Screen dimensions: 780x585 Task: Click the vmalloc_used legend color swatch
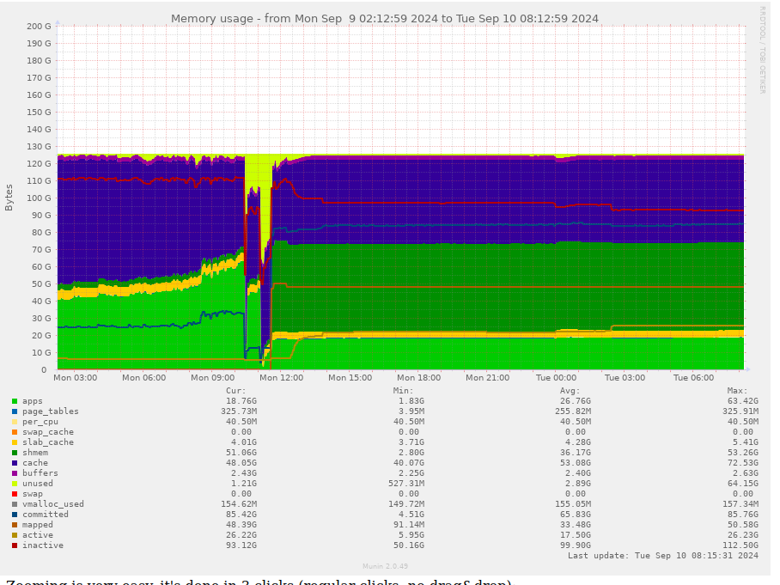coord(15,504)
